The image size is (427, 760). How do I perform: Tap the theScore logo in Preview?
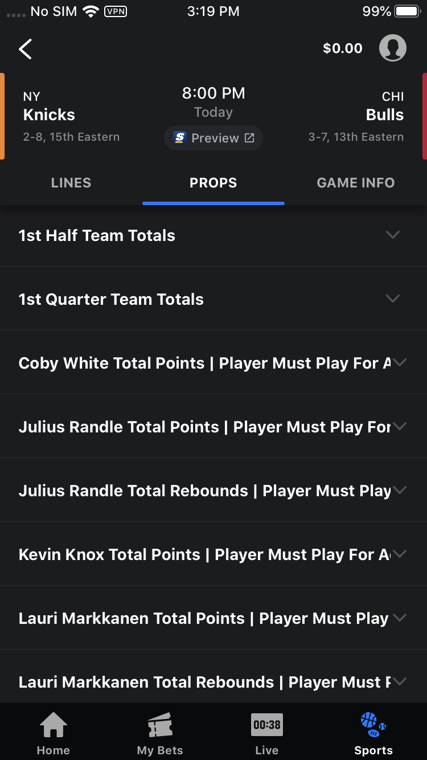click(x=180, y=138)
